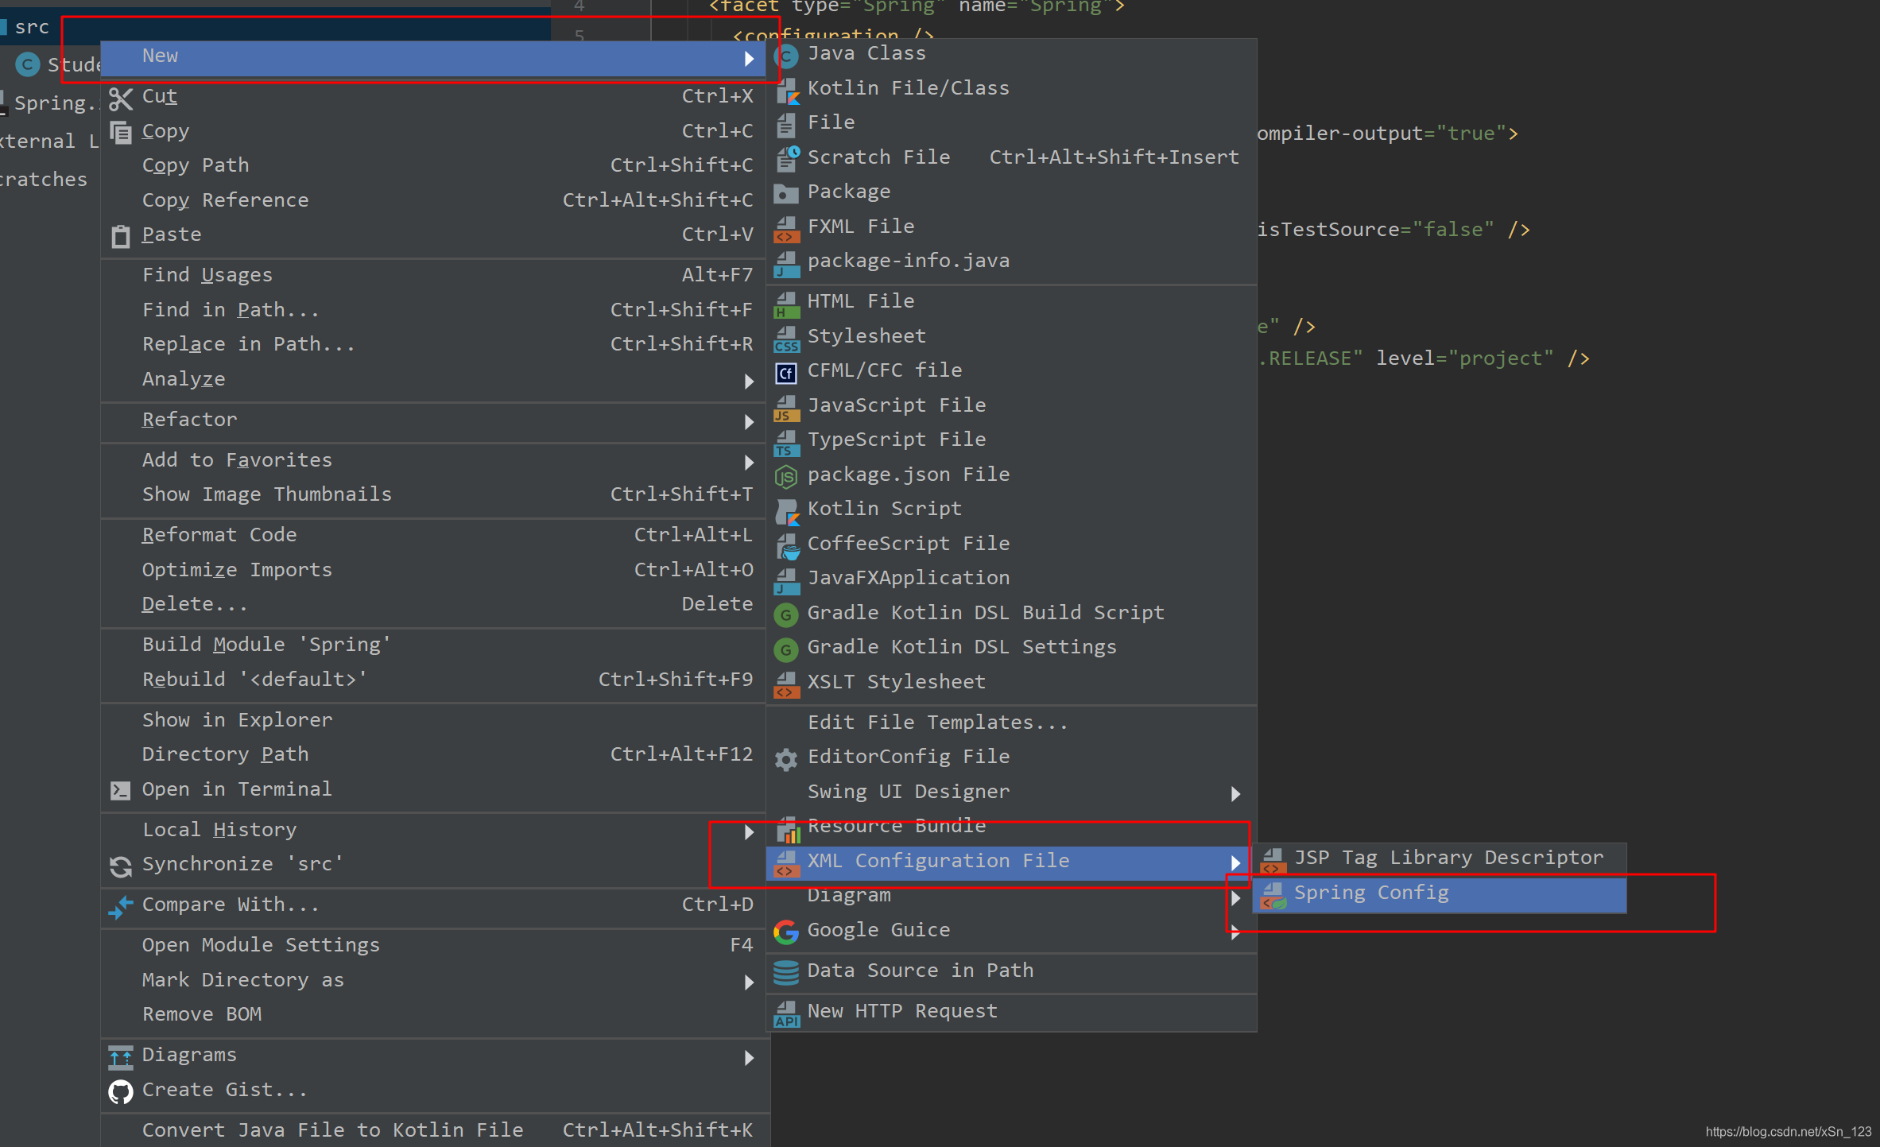Click the File icon in New submenu
Image resolution: width=1880 pixels, height=1147 pixels.
(x=786, y=124)
